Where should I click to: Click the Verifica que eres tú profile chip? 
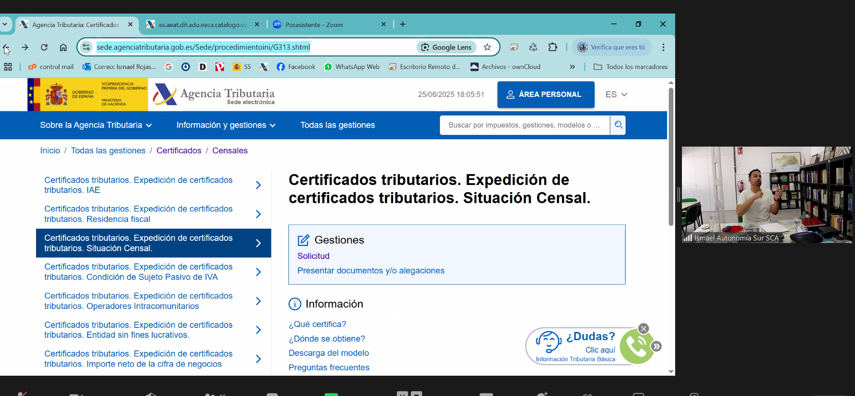[x=612, y=47]
